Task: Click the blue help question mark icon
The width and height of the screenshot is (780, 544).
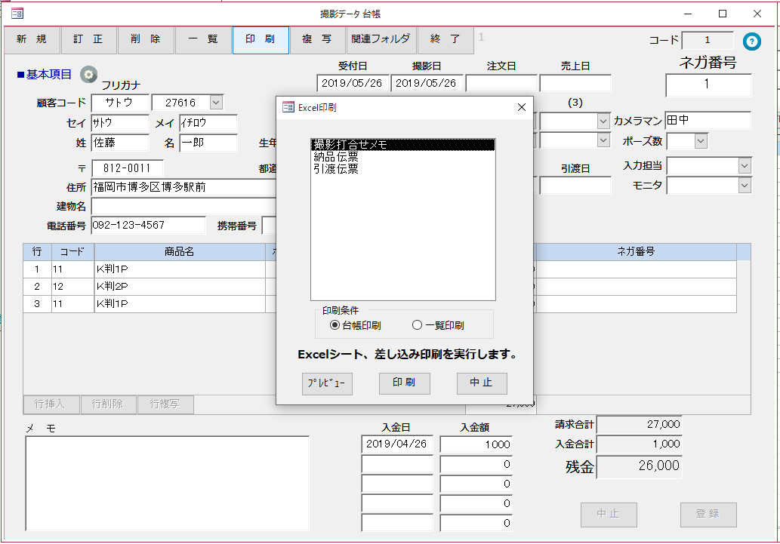Action: [x=751, y=41]
